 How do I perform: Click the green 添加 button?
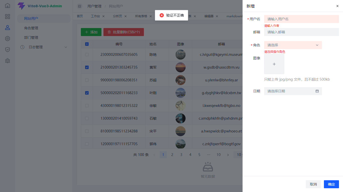click(x=91, y=32)
